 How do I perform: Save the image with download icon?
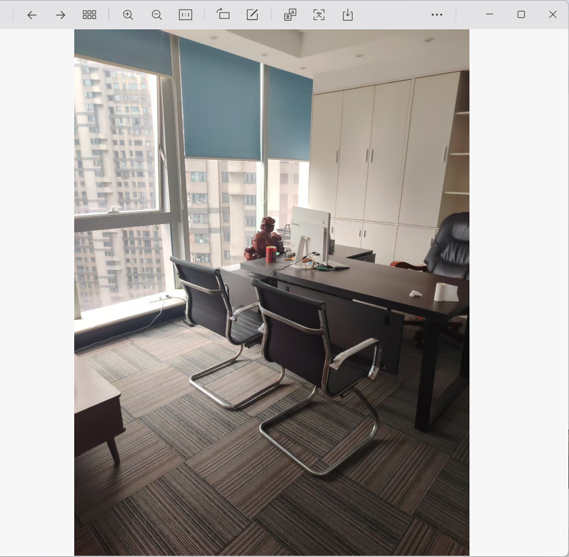point(347,15)
